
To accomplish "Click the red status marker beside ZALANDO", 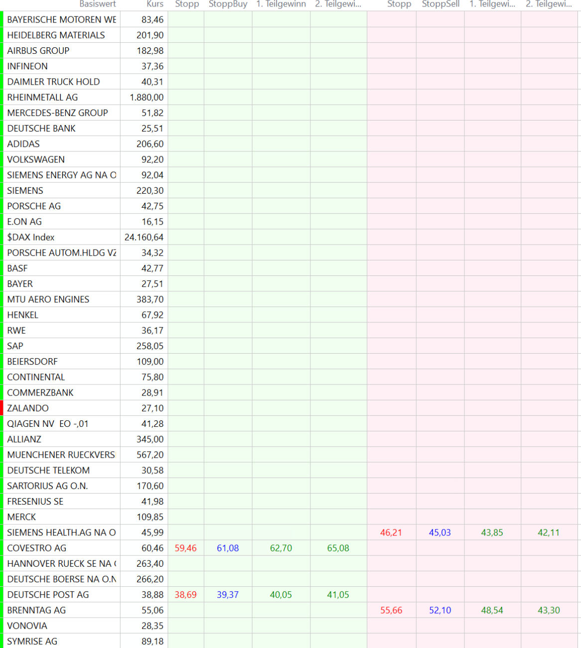I will [2, 408].
